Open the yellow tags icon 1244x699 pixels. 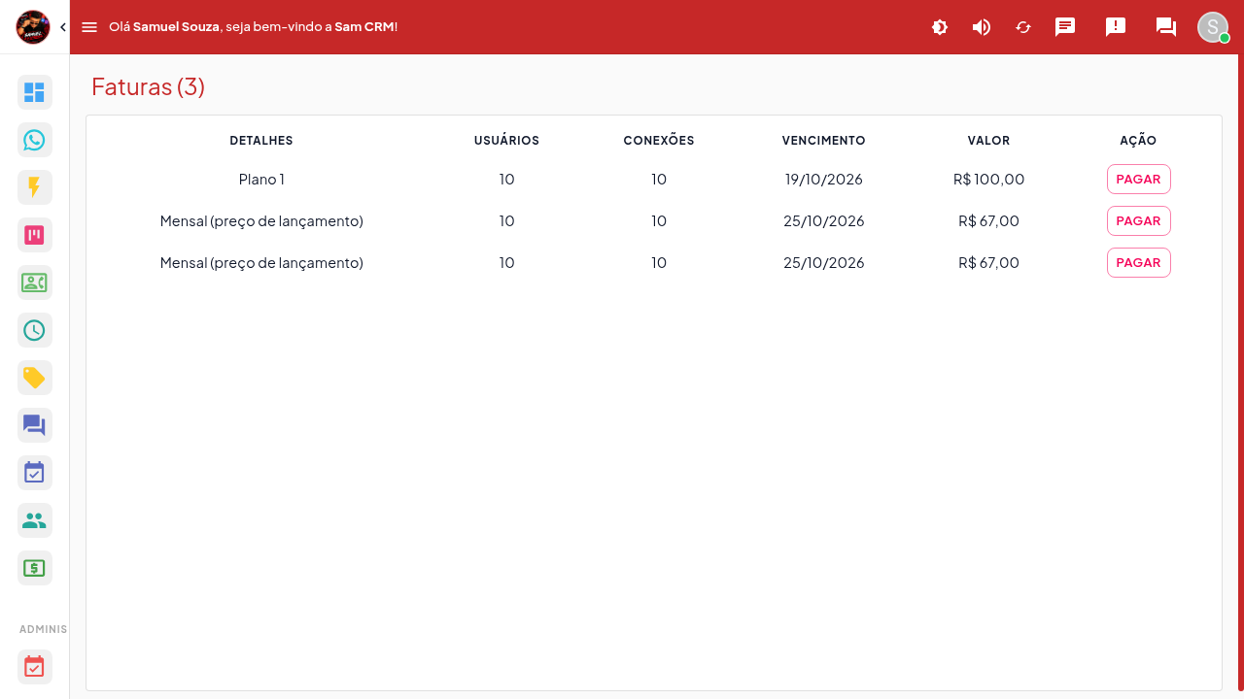(x=34, y=378)
